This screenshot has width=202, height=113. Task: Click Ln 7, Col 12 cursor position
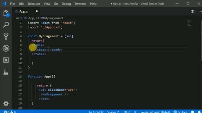point(96,112)
